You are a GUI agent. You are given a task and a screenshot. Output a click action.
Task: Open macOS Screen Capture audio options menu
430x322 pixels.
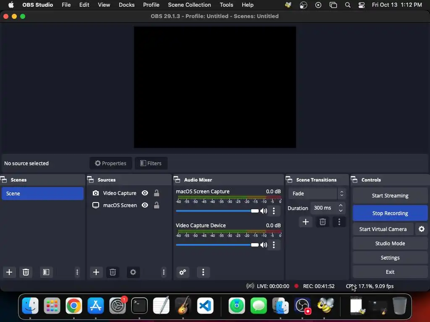[274, 211]
